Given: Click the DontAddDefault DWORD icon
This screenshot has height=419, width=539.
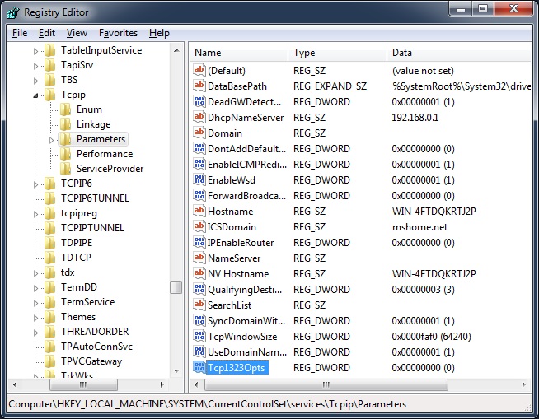Looking at the screenshot, I should 199,148.
